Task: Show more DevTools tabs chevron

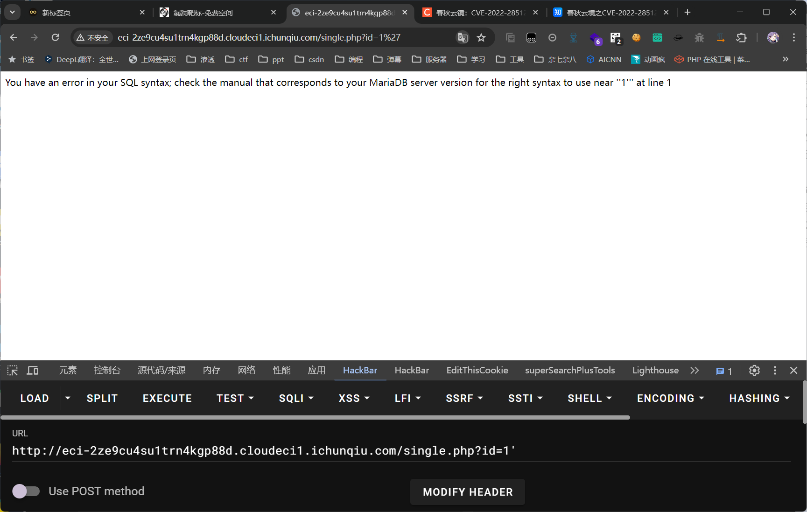Action: [695, 371]
